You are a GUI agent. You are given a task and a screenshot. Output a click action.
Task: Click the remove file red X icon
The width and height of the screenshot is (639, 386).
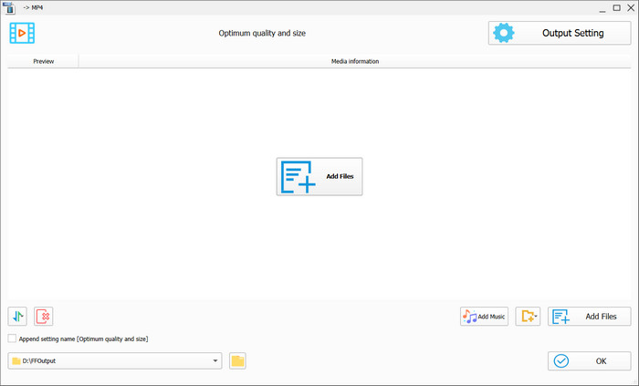click(44, 317)
